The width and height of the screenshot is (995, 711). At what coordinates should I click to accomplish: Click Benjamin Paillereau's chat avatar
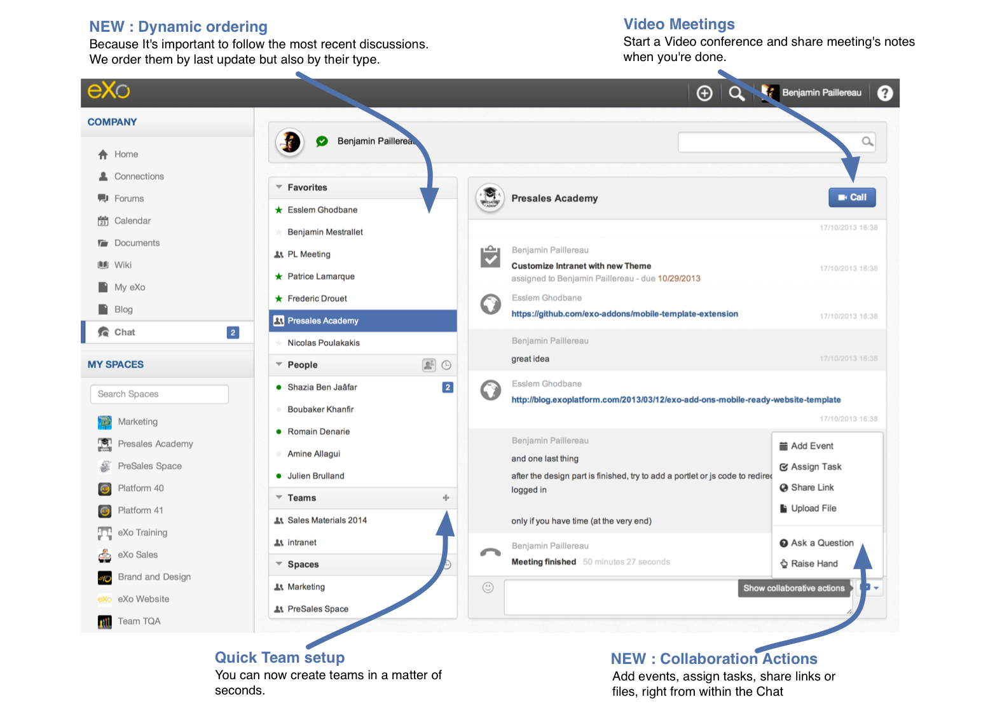pyautogui.click(x=291, y=141)
